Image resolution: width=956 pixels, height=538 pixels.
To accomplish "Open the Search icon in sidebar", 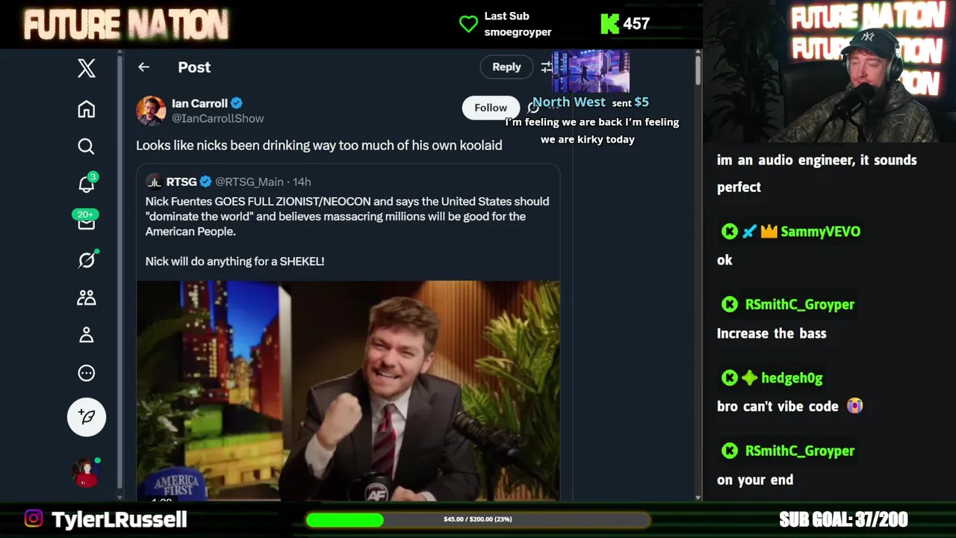I will click(x=87, y=146).
